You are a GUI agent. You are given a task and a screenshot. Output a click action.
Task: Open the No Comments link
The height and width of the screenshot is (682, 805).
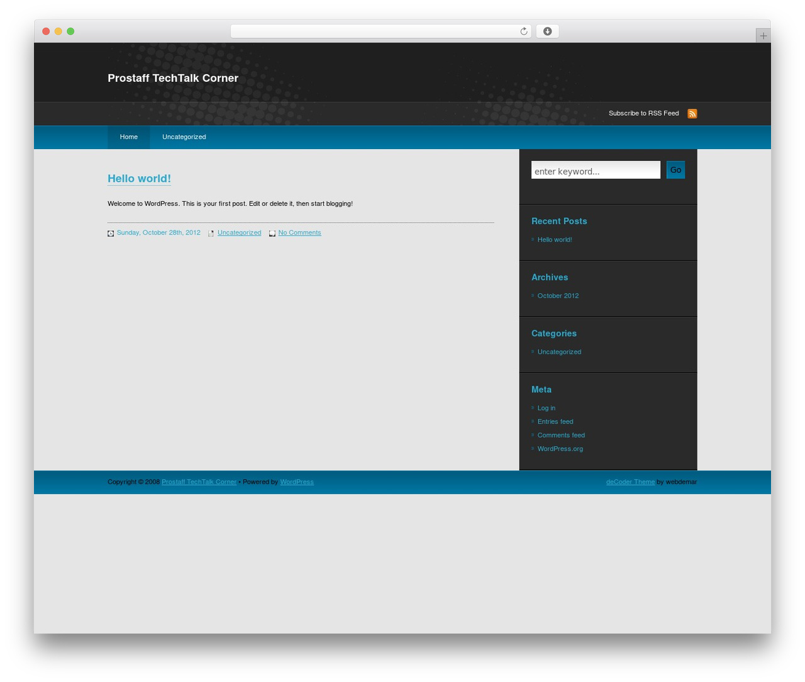point(299,233)
